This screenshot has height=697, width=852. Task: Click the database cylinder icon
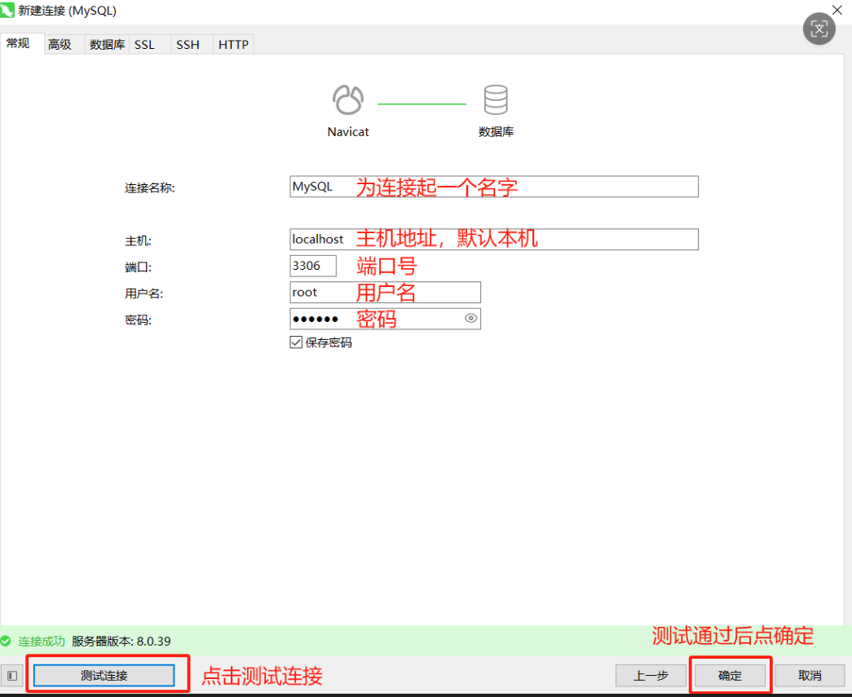click(496, 99)
